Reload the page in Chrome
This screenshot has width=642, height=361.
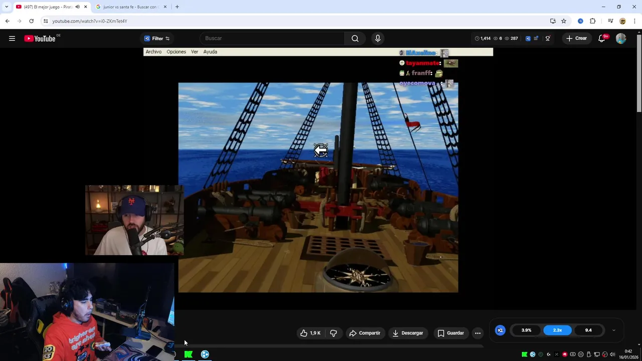[31, 21]
